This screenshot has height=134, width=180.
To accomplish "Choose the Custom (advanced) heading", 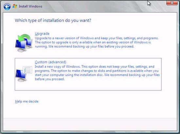I will (50, 62).
